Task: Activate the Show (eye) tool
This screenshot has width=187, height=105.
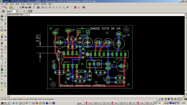Action: point(5,17)
